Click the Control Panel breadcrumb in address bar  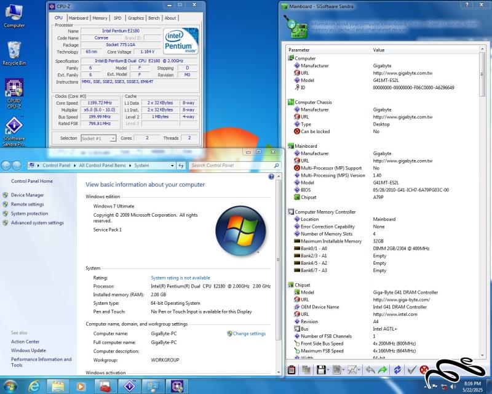click(57, 166)
